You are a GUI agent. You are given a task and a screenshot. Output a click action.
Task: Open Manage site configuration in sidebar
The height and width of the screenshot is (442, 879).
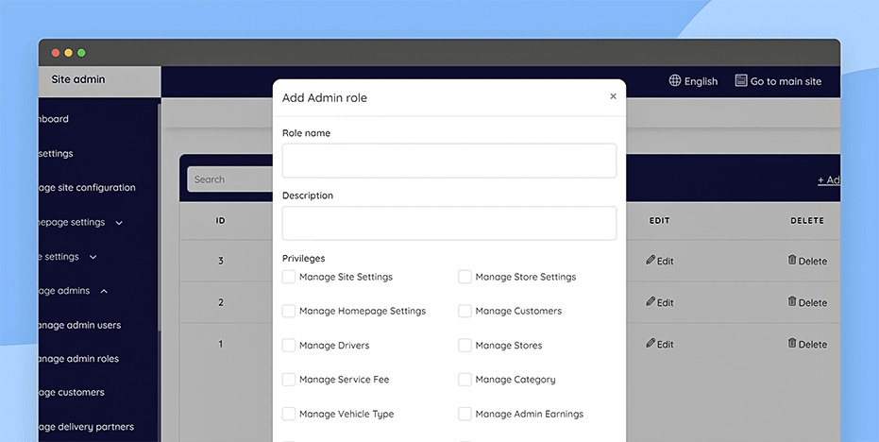point(87,187)
